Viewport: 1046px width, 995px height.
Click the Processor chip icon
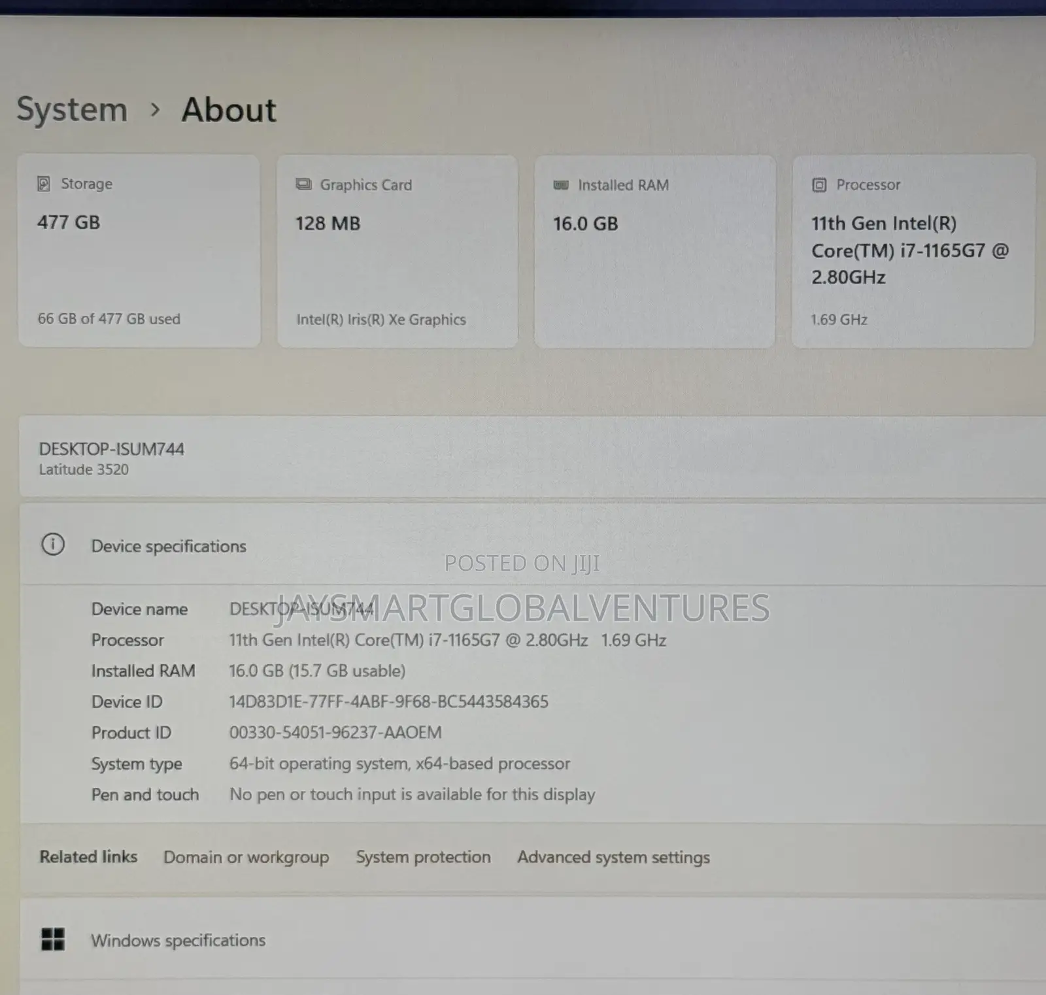pos(819,185)
